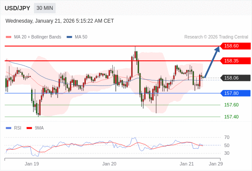Click the RSI legend label
The height and width of the screenshot is (171, 252).
tap(18, 128)
